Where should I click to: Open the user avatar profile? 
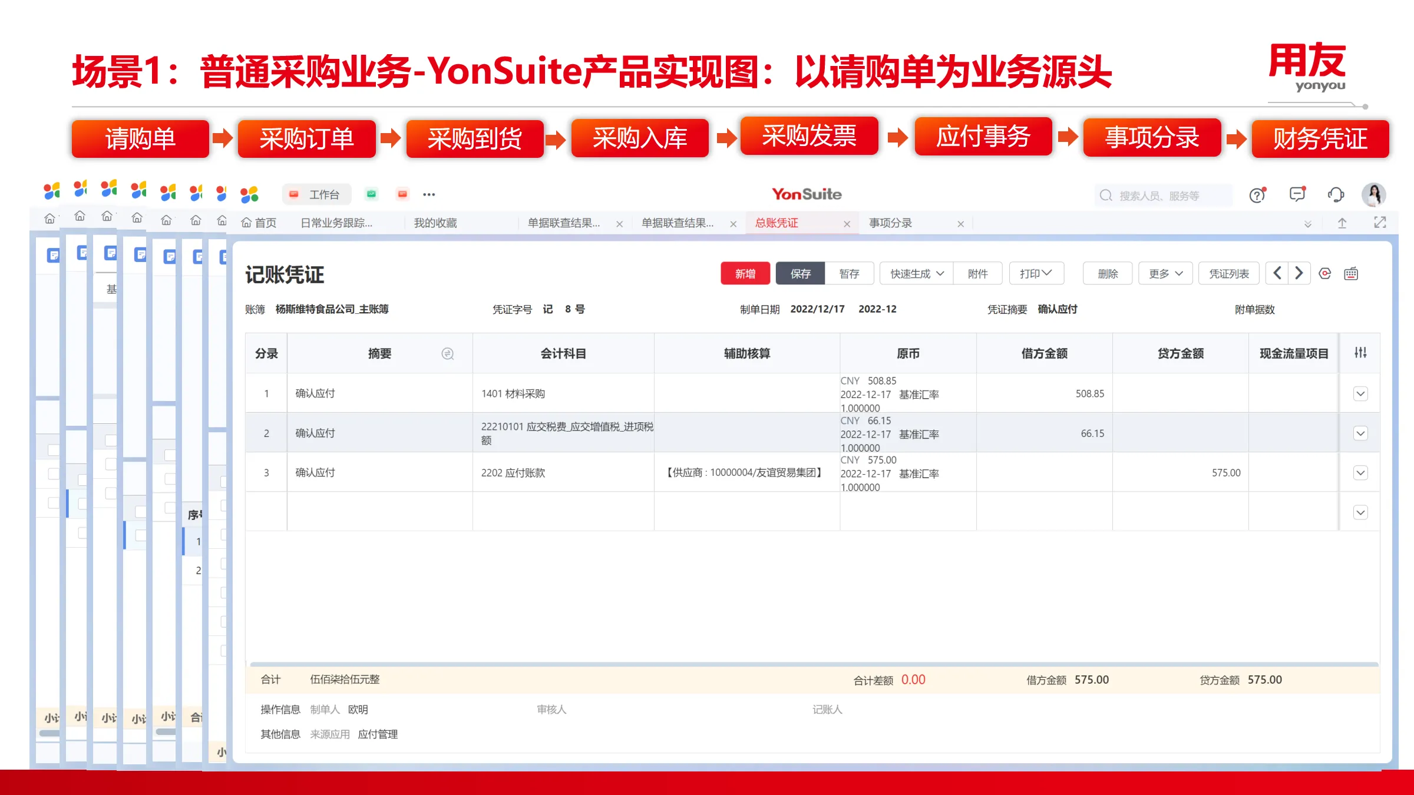point(1373,195)
